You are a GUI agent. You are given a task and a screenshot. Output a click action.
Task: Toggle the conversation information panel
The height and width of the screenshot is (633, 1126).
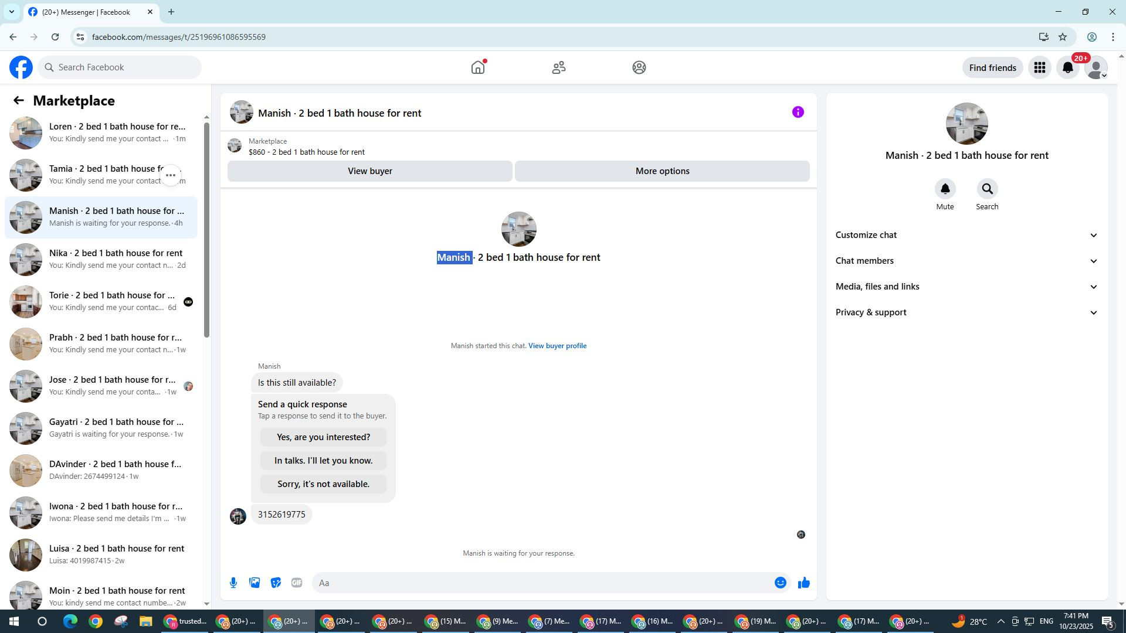[x=798, y=112]
